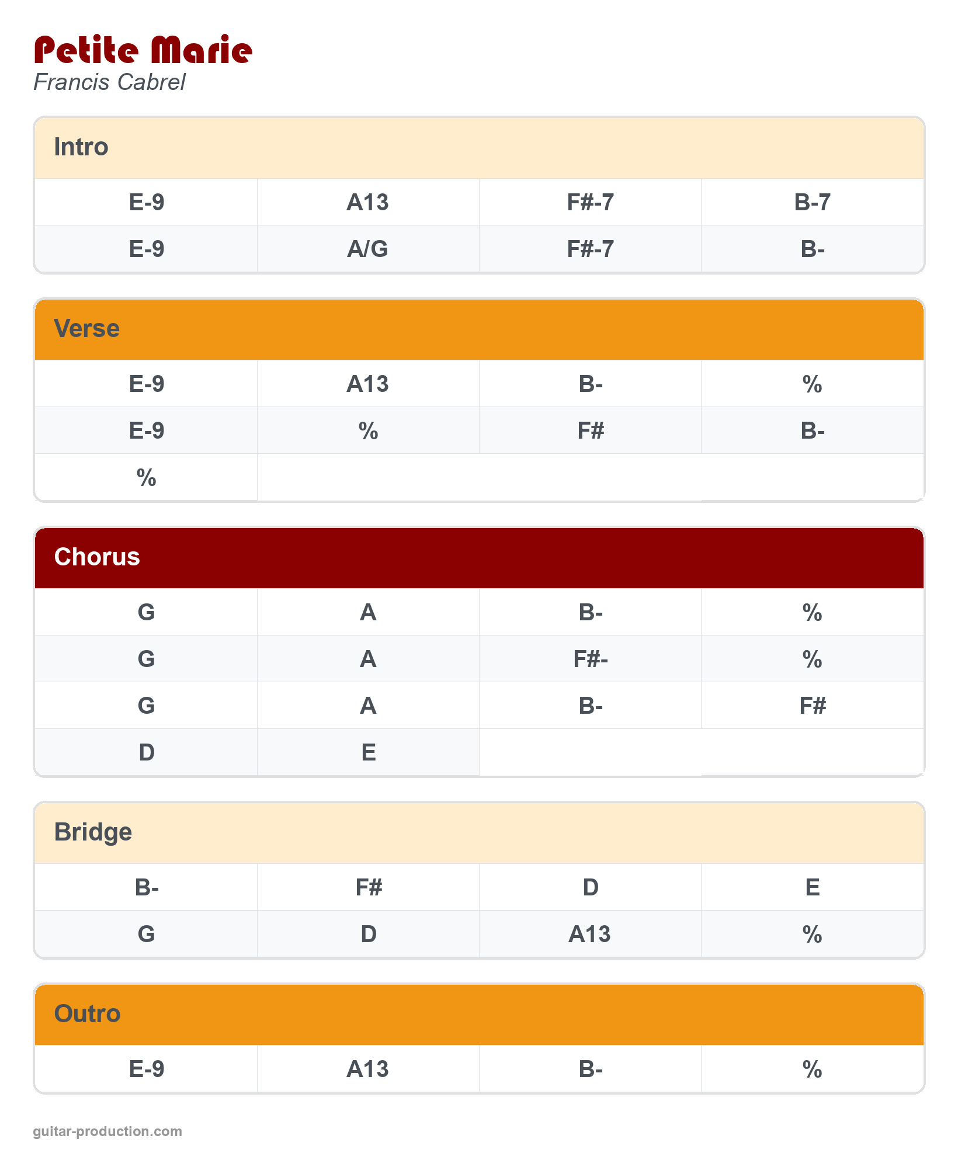Click the lone % in Verse's last row
958x1153 pixels.
point(146,478)
